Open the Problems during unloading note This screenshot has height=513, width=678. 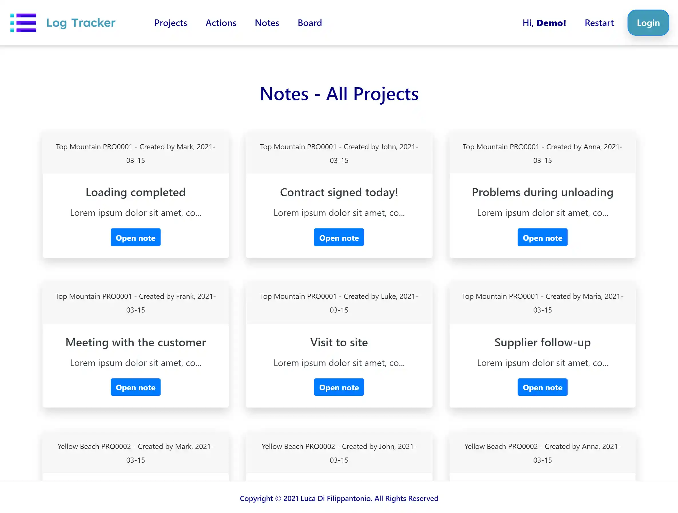(542, 238)
